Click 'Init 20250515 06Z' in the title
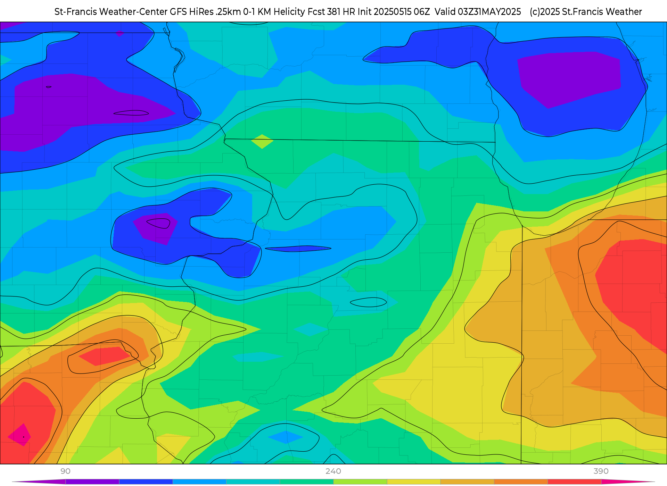Image resolution: width=667 pixels, height=486 pixels. tap(394, 12)
